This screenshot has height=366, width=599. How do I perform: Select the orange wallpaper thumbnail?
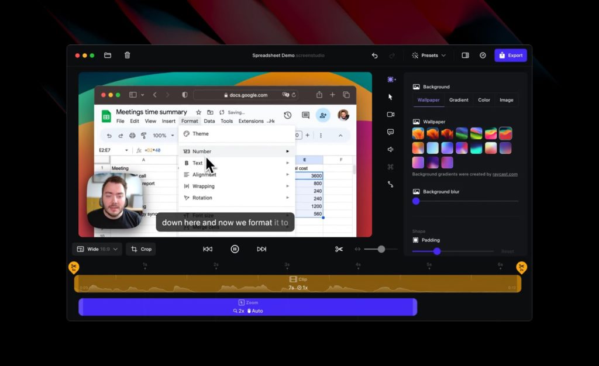click(x=419, y=133)
